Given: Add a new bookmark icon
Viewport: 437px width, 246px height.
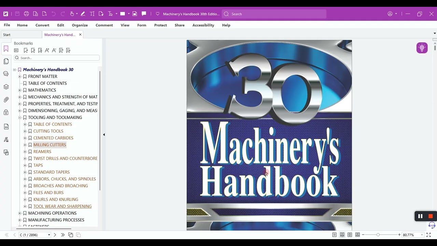Looking at the screenshot, I should (x=26, y=50).
